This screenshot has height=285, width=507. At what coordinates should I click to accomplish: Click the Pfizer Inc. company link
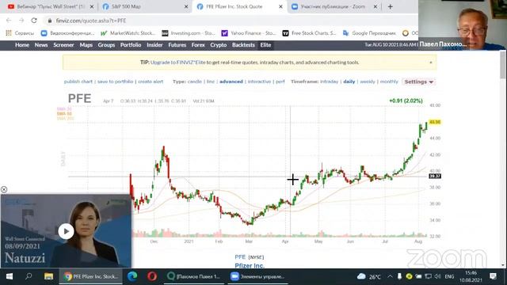(x=250, y=266)
